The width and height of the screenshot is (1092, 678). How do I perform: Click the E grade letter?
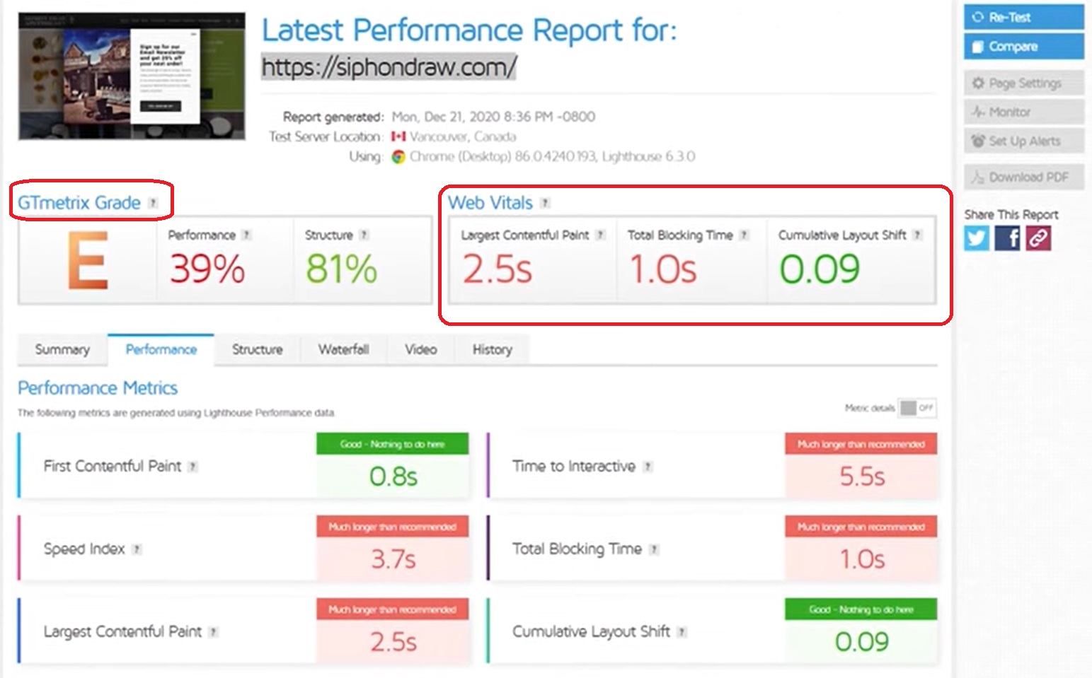(88, 261)
